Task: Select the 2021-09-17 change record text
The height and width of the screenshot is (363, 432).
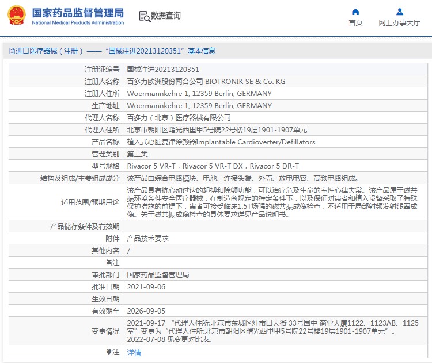Action: tap(273, 327)
